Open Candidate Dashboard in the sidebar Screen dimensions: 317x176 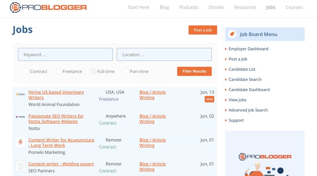click(x=249, y=90)
